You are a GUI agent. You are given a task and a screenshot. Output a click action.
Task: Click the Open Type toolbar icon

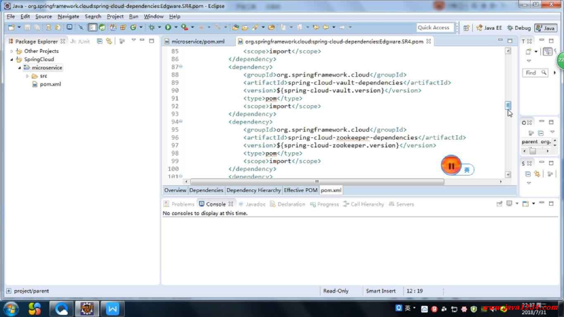pos(235,27)
